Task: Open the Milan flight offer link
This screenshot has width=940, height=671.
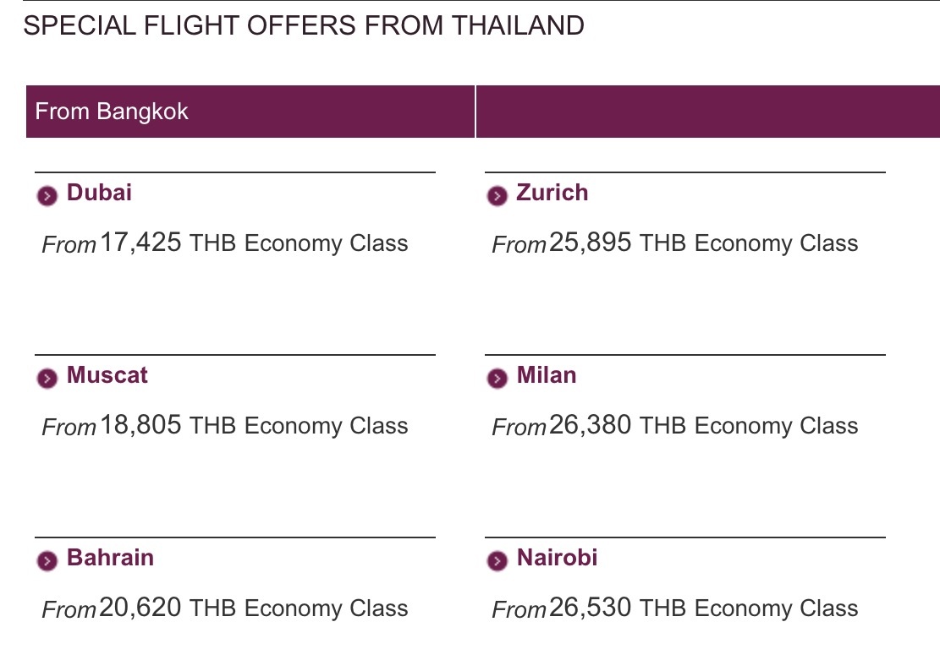Action: point(546,375)
